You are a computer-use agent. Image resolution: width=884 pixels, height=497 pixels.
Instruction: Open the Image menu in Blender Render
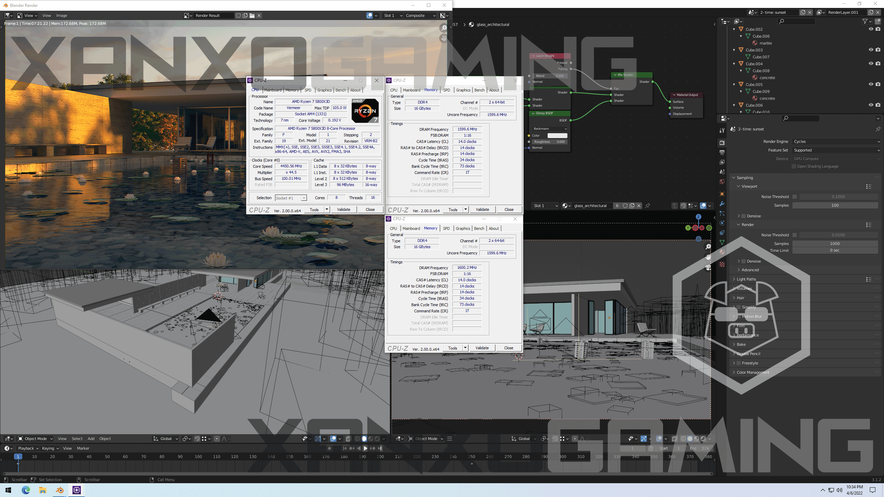pos(61,16)
